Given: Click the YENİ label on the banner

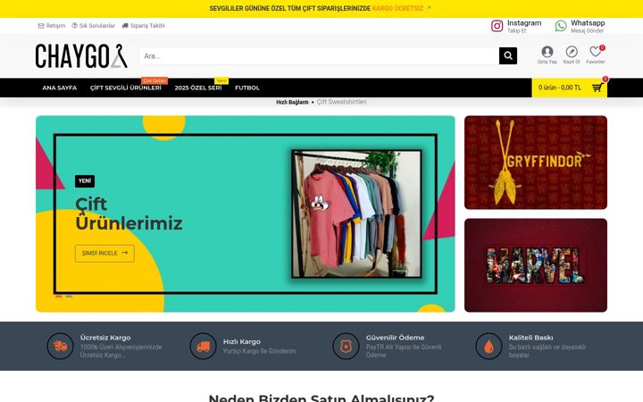Looking at the screenshot, I should pos(85,180).
